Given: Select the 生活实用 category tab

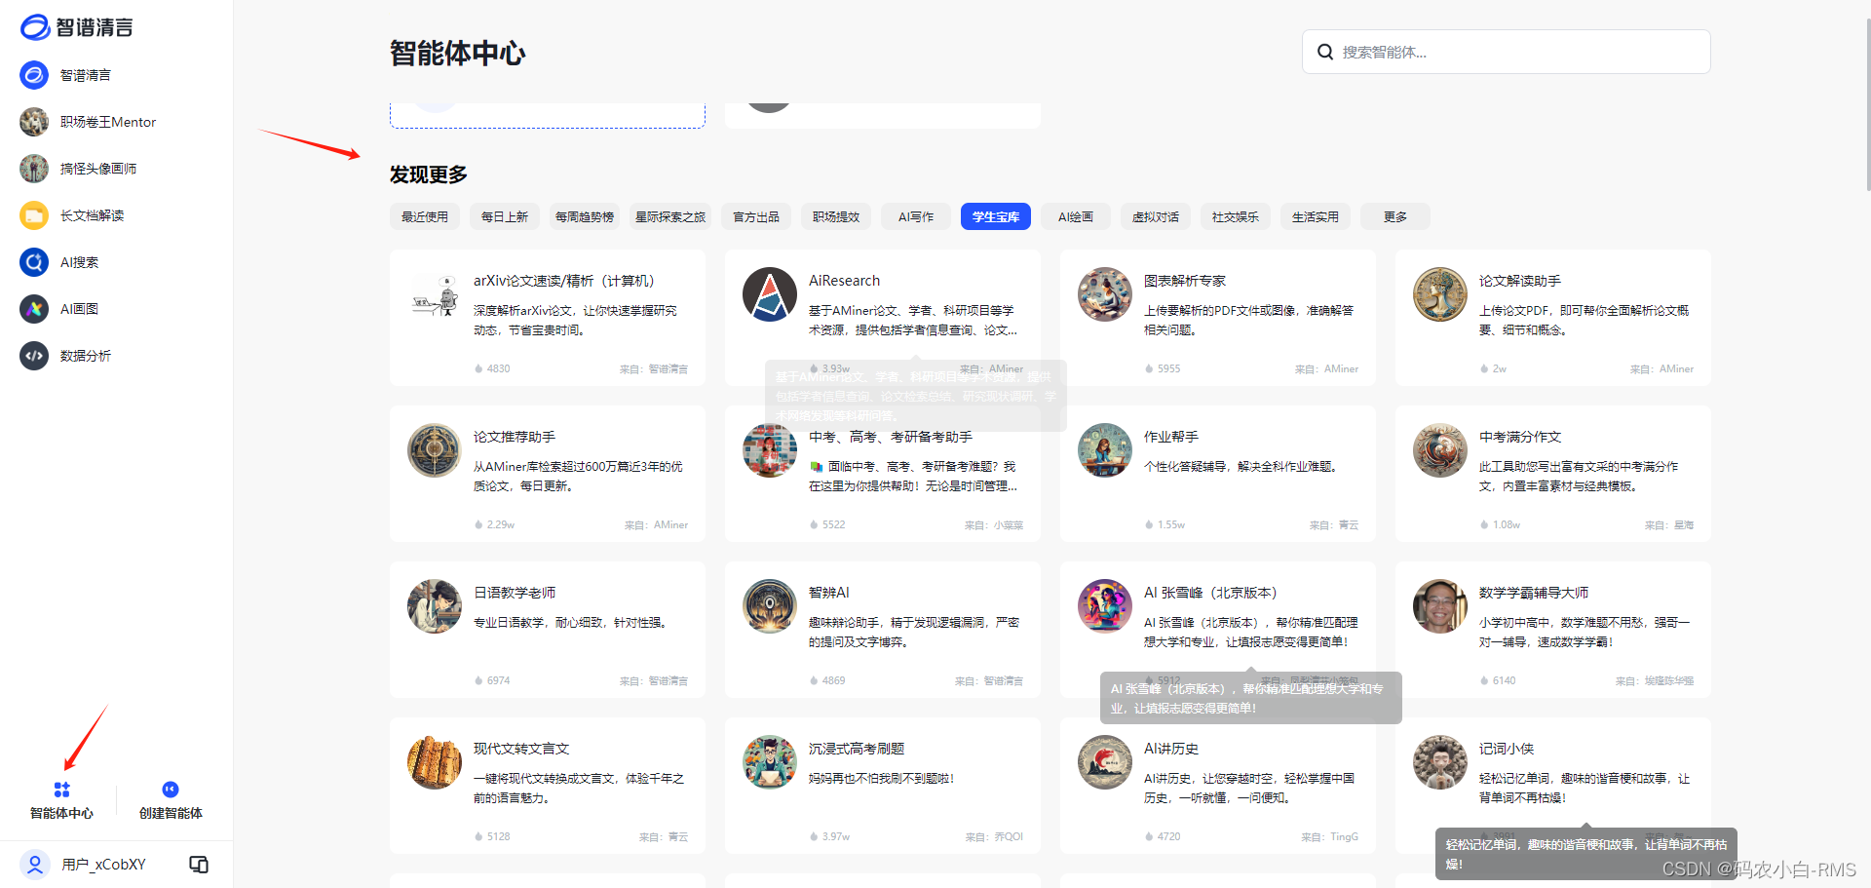Looking at the screenshot, I should [1316, 216].
